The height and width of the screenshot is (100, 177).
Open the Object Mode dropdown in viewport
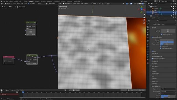click(x=67, y=4)
